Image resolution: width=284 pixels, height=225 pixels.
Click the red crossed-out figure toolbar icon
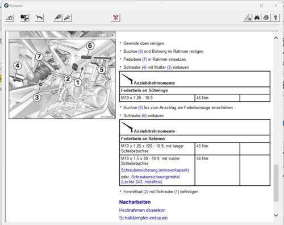click(x=115, y=18)
